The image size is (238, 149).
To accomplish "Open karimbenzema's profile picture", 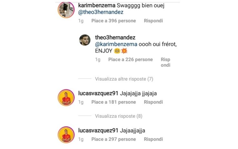I will click(x=66, y=10).
